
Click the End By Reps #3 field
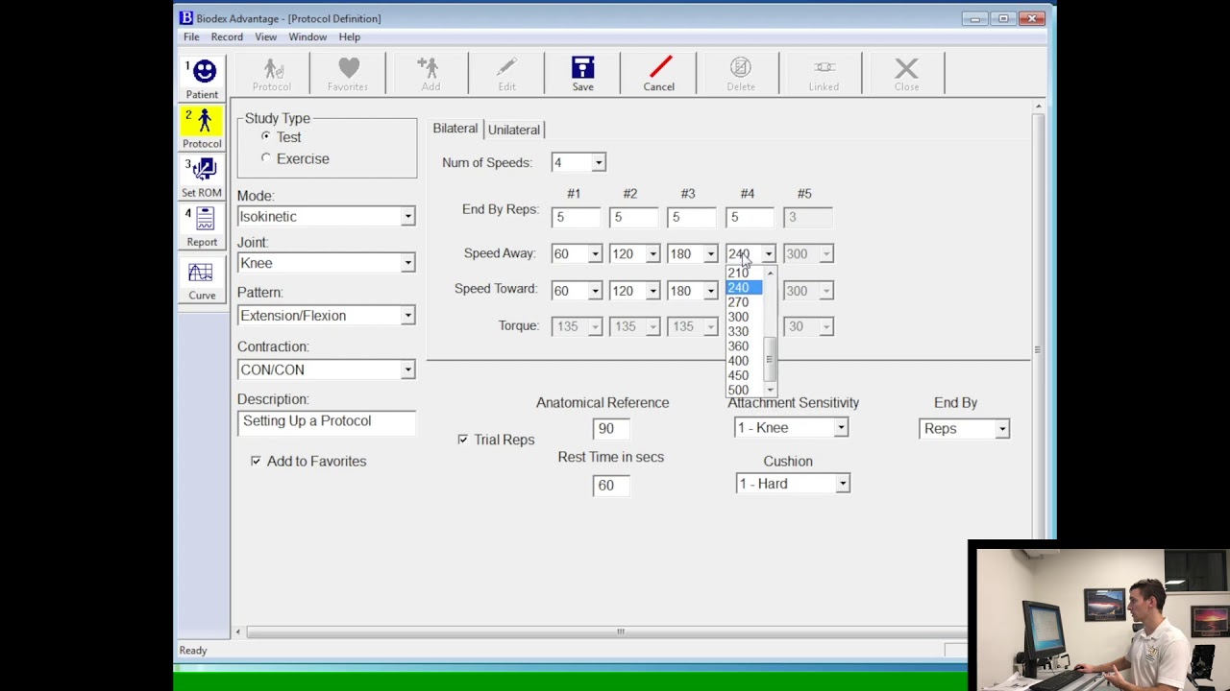691,218
